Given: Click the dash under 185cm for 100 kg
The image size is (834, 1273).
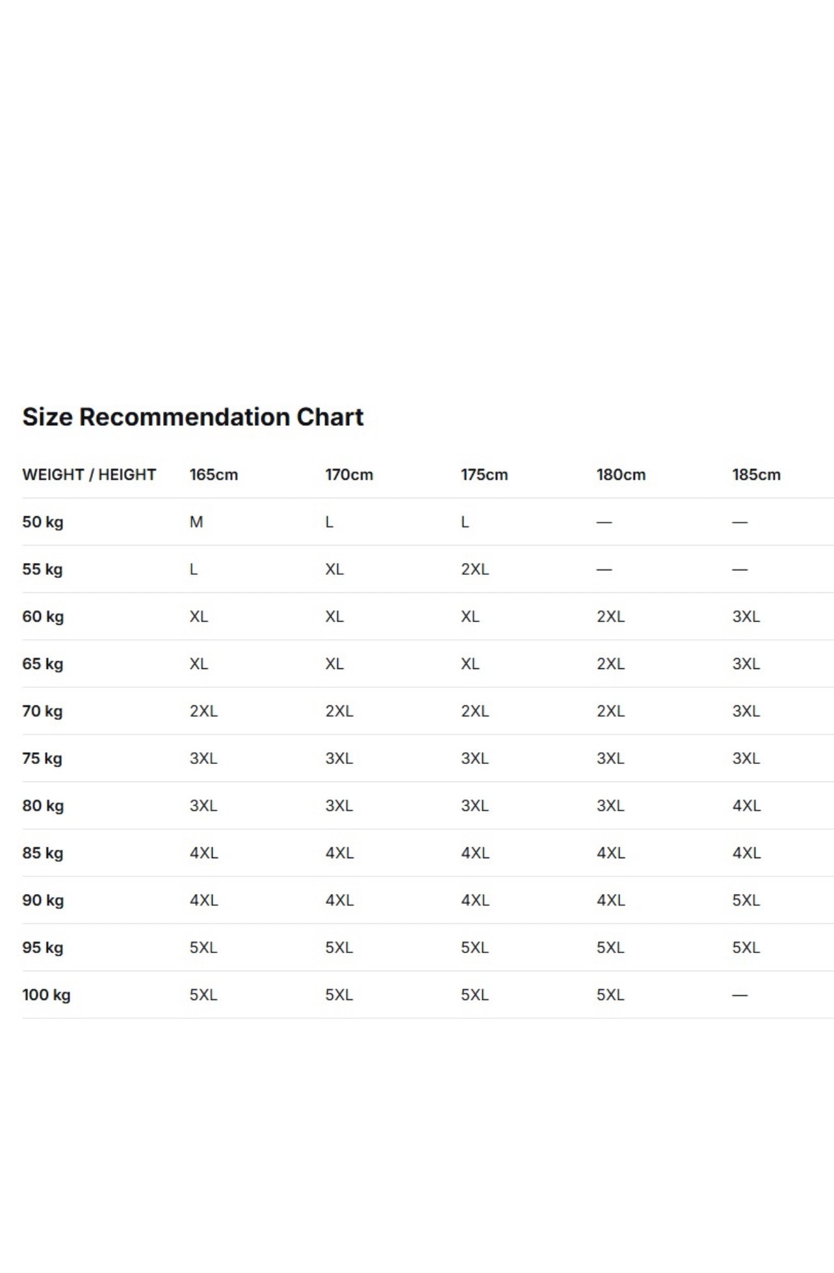Looking at the screenshot, I should click(740, 995).
